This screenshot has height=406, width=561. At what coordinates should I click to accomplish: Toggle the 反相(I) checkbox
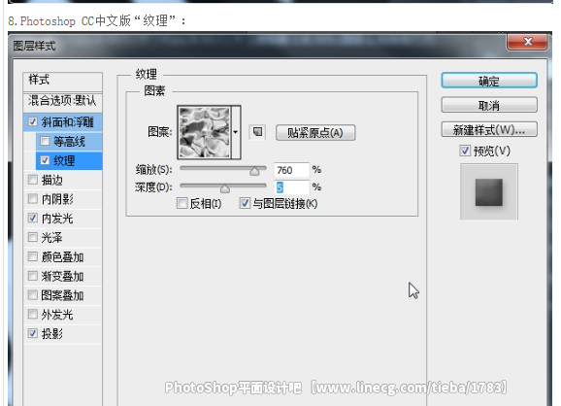coord(181,203)
